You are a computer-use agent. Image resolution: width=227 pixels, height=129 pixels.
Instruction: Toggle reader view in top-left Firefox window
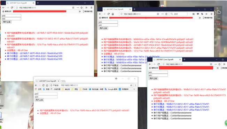coord(73,8)
